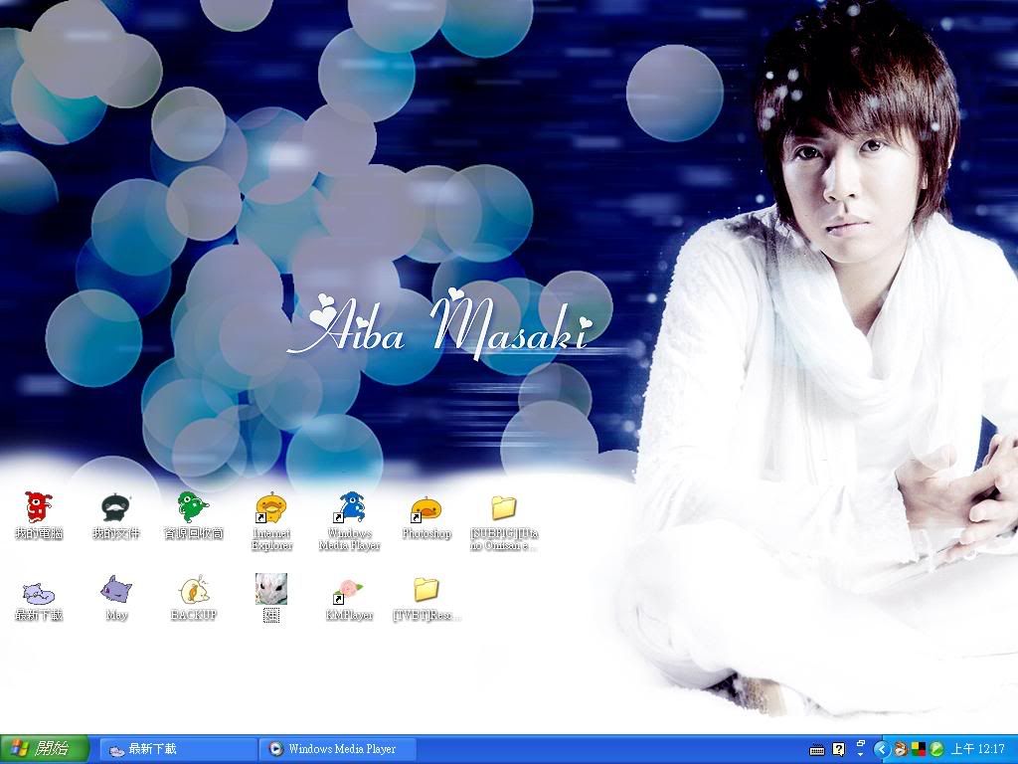
Task: Open the [SUBPIG] folder on desktop
Action: click(x=504, y=508)
